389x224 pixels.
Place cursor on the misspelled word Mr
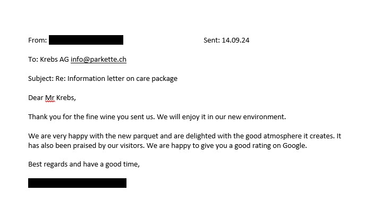pyautogui.click(x=50, y=98)
